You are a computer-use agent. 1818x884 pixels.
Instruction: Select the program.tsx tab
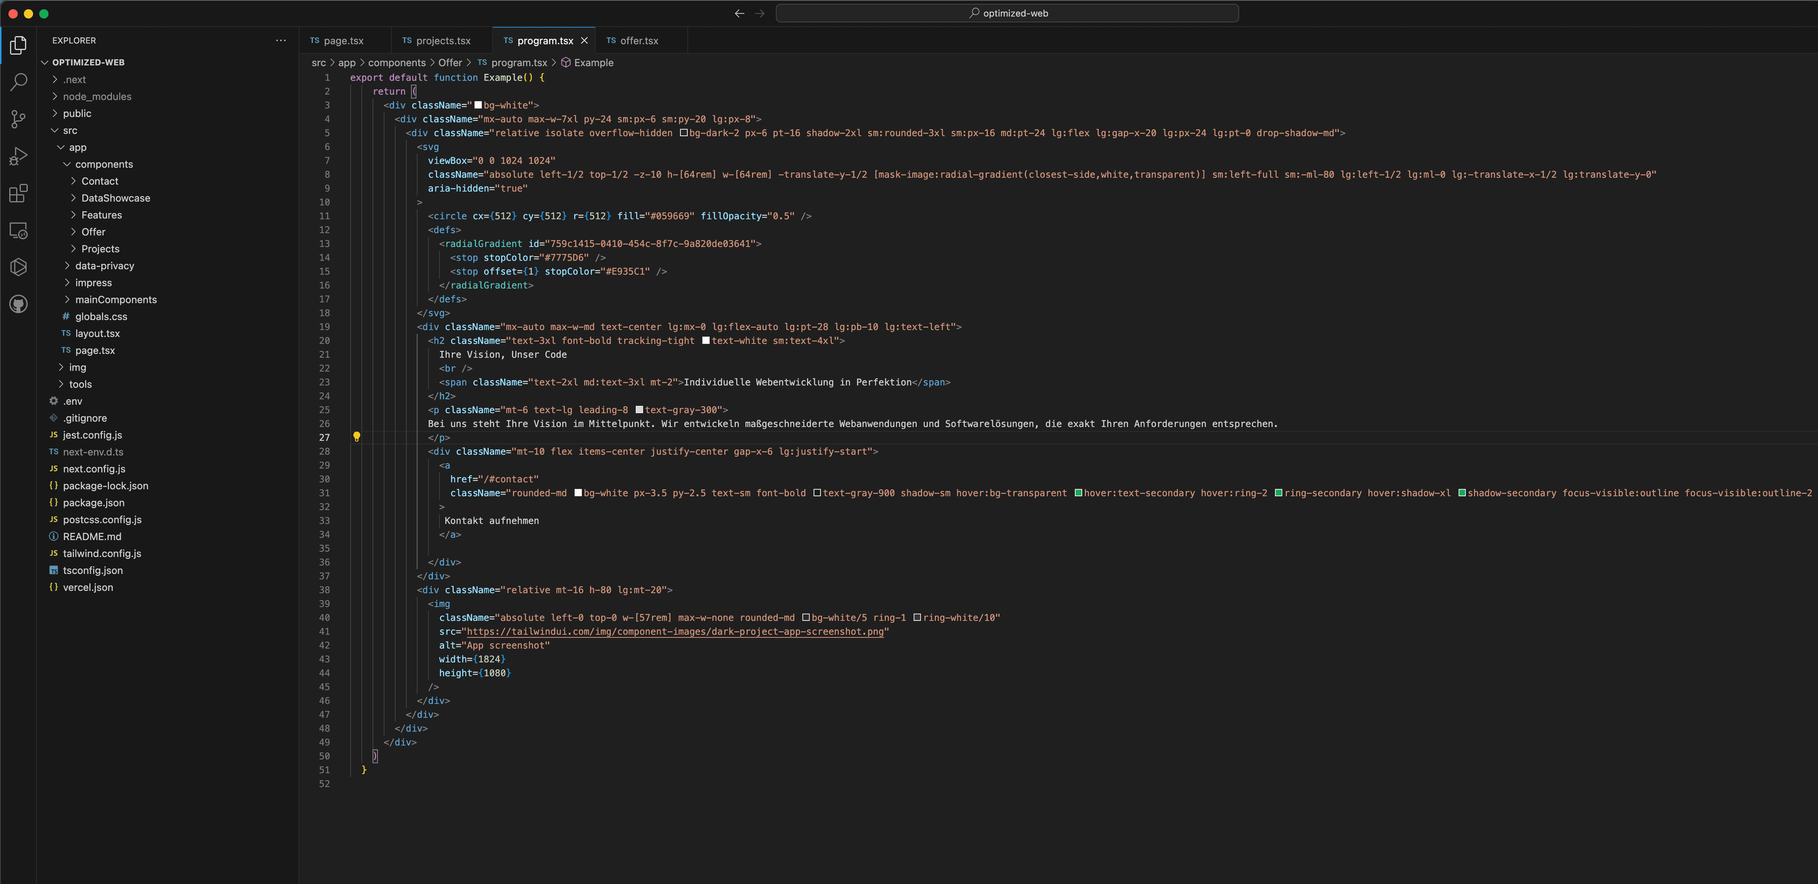tap(544, 41)
